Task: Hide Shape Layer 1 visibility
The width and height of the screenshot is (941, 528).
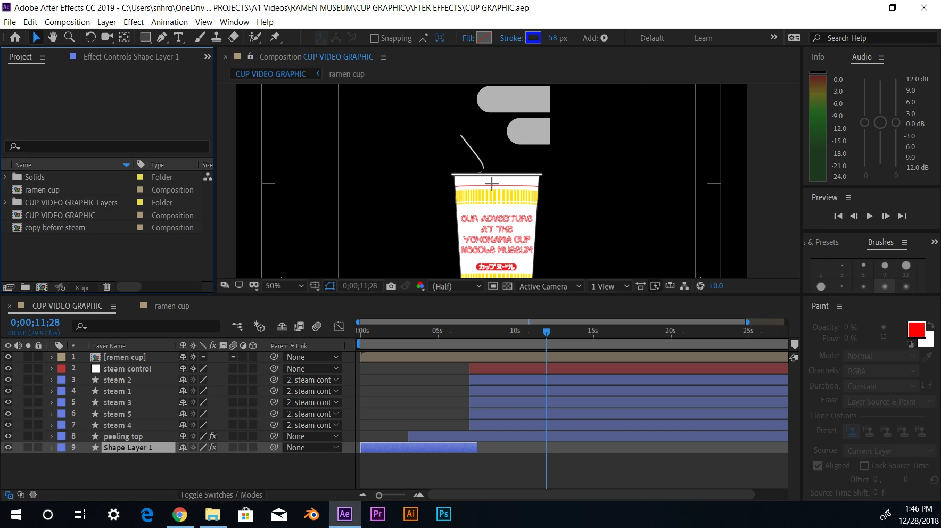Action: pos(8,448)
